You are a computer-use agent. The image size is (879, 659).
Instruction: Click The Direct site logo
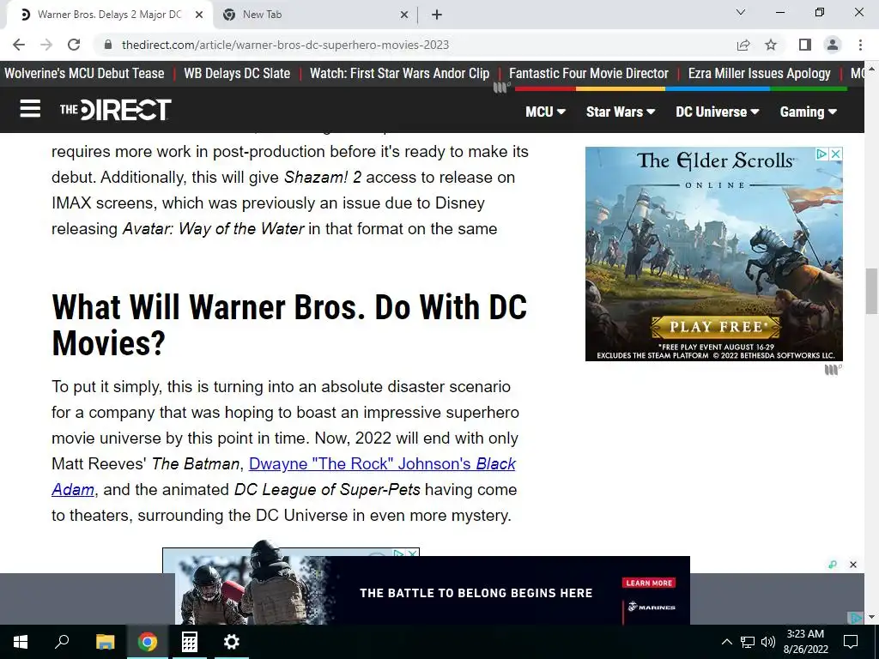pos(116,110)
